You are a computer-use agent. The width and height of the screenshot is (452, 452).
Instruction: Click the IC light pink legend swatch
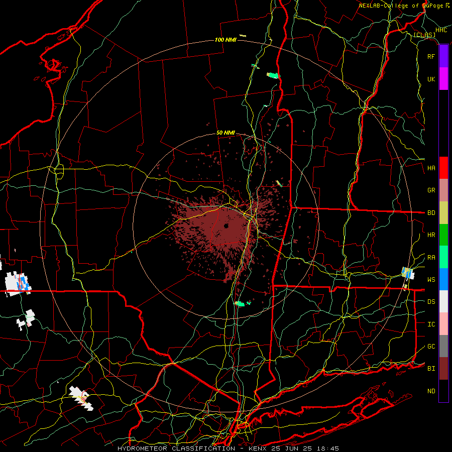[x=443, y=324]
